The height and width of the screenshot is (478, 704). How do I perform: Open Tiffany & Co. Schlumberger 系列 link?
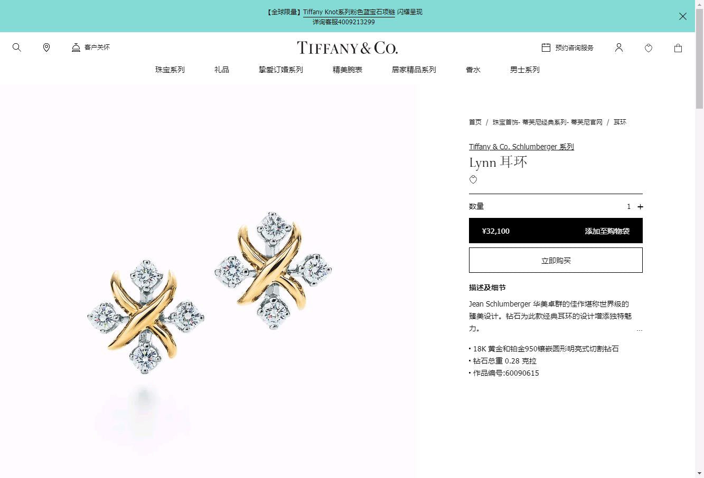pos(521,147)
